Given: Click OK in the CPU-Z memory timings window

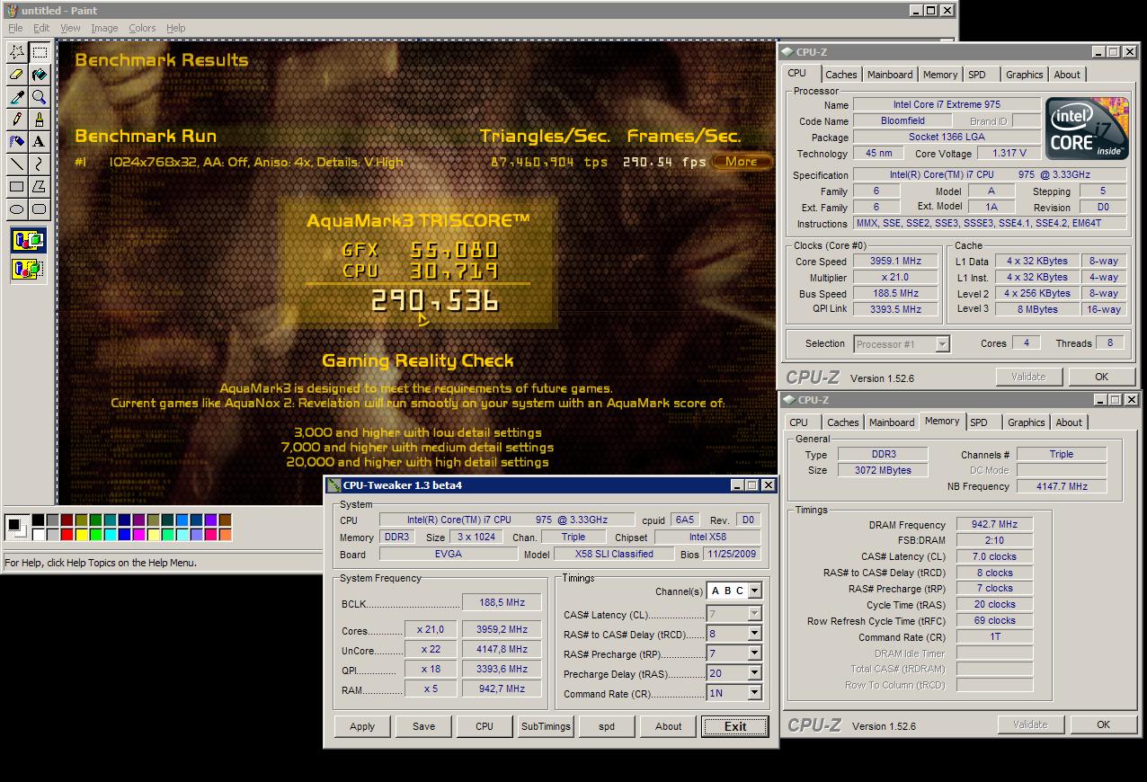Looking at the screenshot, I should pos(1103,724).
